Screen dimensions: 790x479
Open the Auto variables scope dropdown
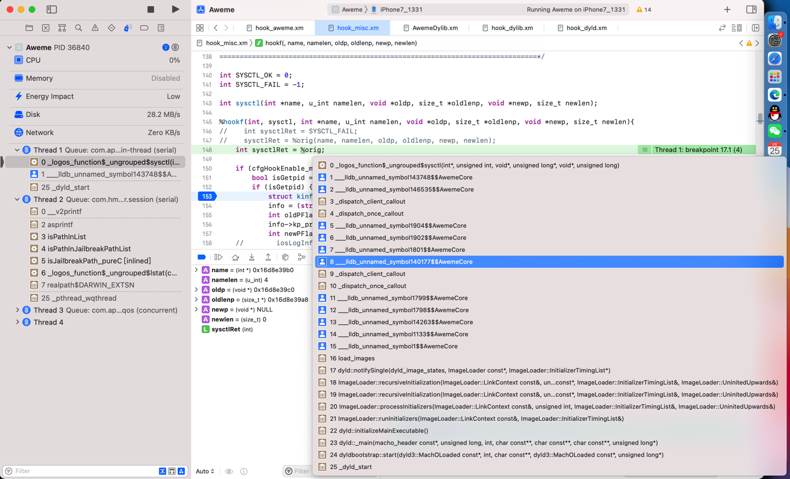click(x=205, y=471)
